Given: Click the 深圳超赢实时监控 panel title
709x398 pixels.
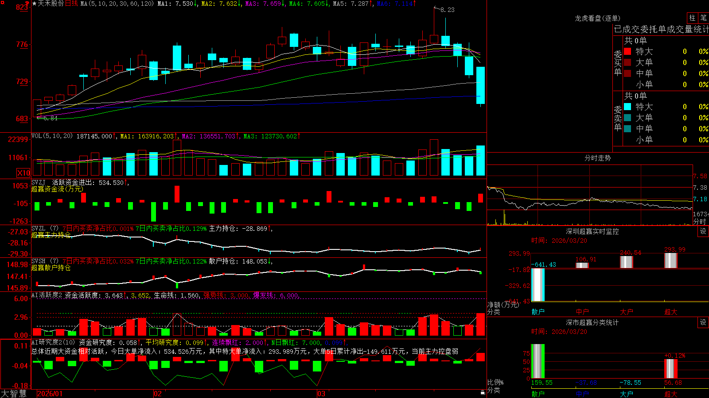Looking at the screenshot, I should pos(592,231).
